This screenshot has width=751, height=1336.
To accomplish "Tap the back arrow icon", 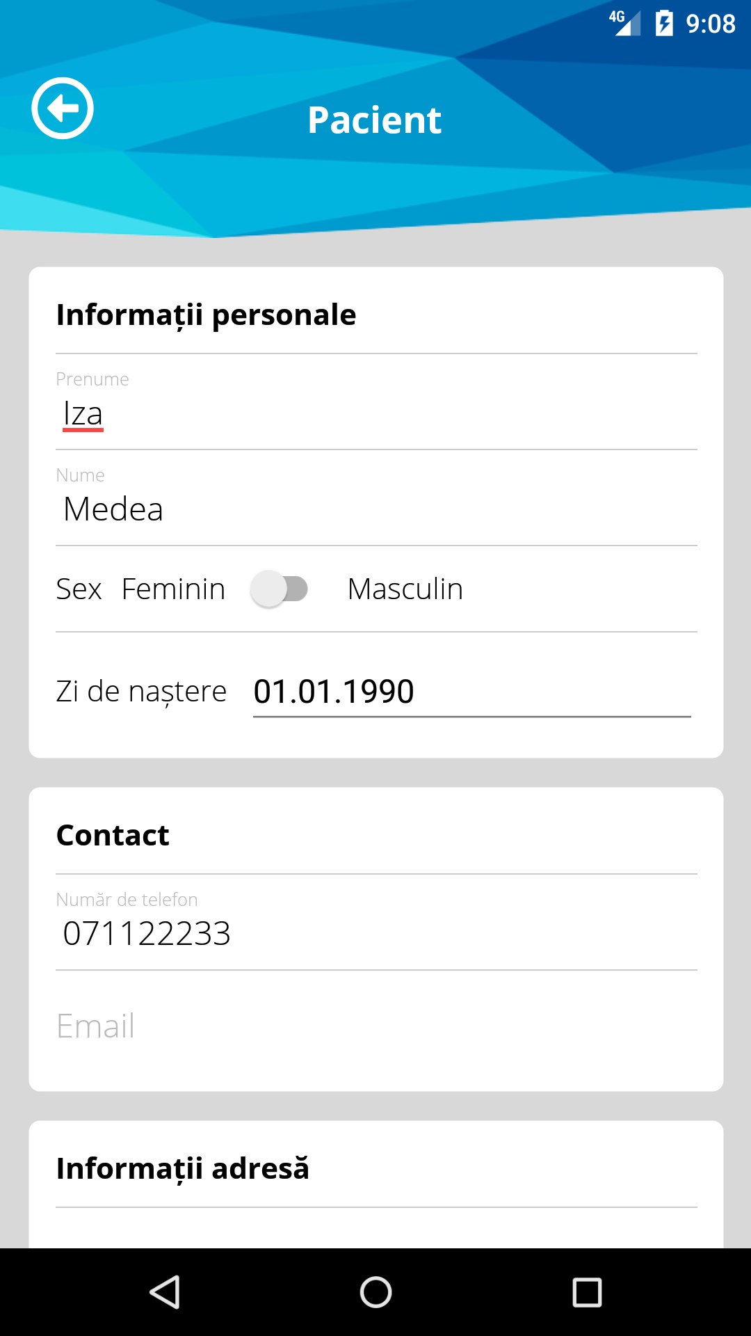I will click(63, 109).
